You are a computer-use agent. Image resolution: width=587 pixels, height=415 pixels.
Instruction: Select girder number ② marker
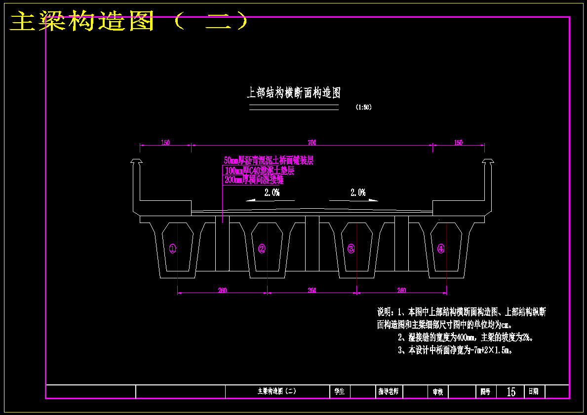(262, 249)
